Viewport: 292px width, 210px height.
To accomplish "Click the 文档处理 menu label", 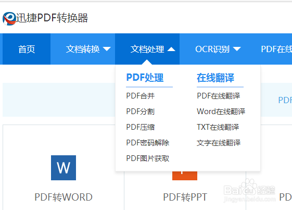I will pyautogui.click(x=147, y=49).
